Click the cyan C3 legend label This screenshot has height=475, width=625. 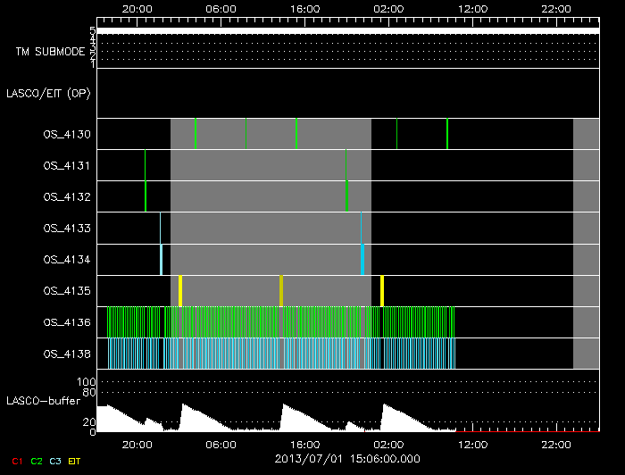[x=55, y=462]
